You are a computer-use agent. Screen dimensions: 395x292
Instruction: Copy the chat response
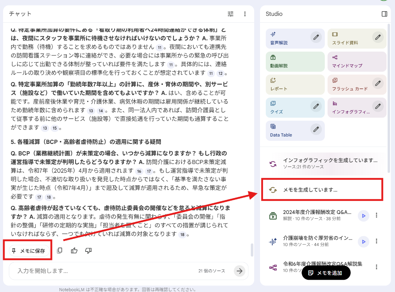tap(59, 251)
